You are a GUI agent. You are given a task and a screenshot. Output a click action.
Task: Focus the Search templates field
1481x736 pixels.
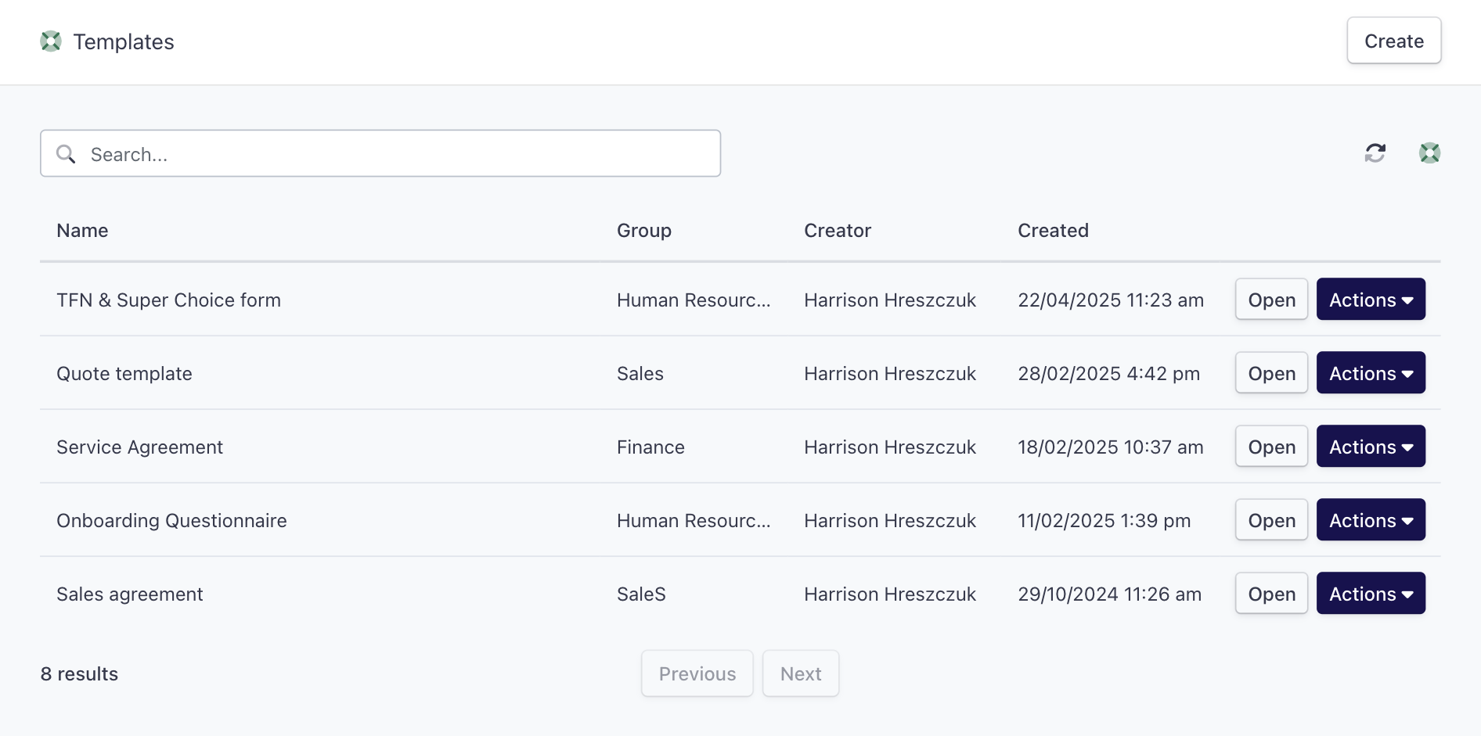click(x=380, y=153)
